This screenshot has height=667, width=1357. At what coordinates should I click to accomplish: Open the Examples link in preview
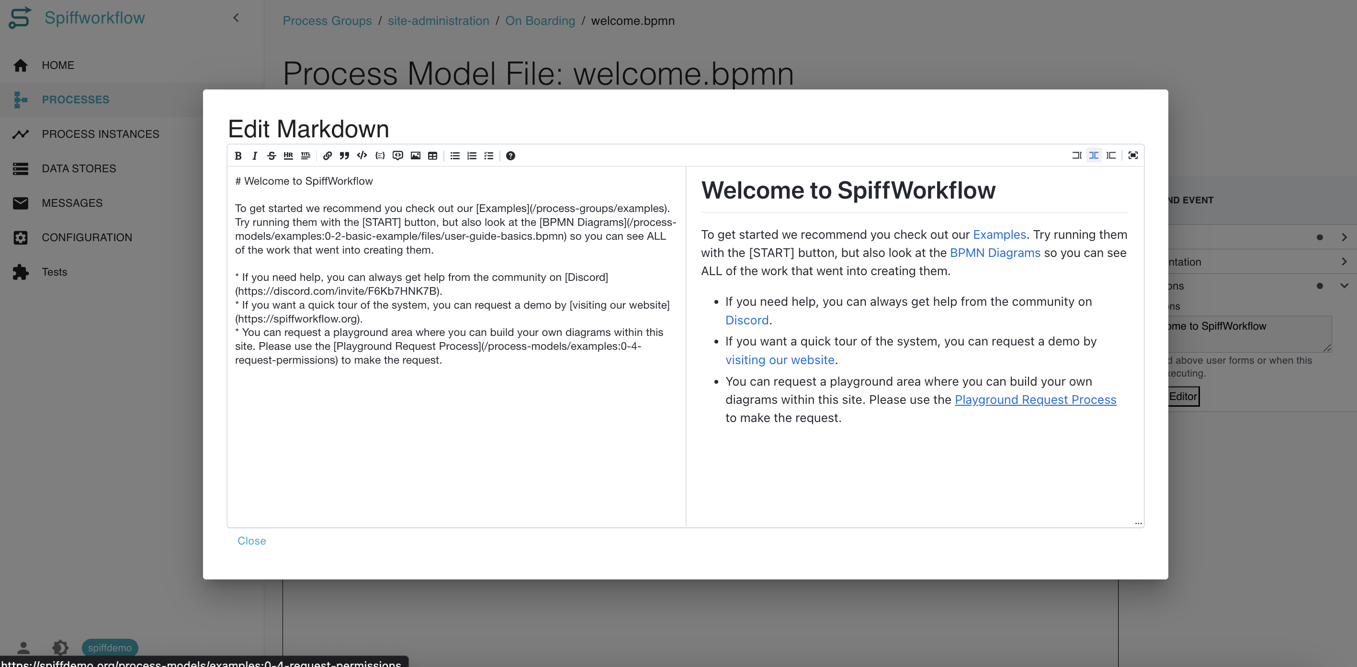(999, 234)
